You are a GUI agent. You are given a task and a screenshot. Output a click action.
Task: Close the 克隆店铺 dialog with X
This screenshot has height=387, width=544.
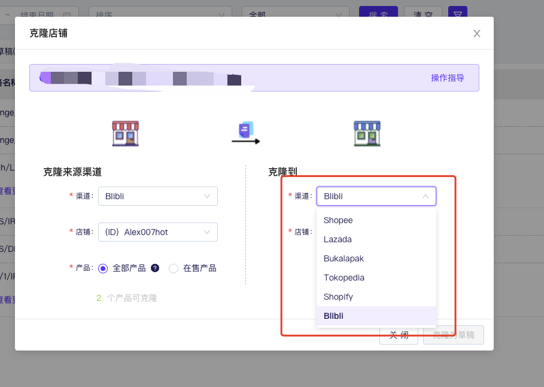(476, 33)
